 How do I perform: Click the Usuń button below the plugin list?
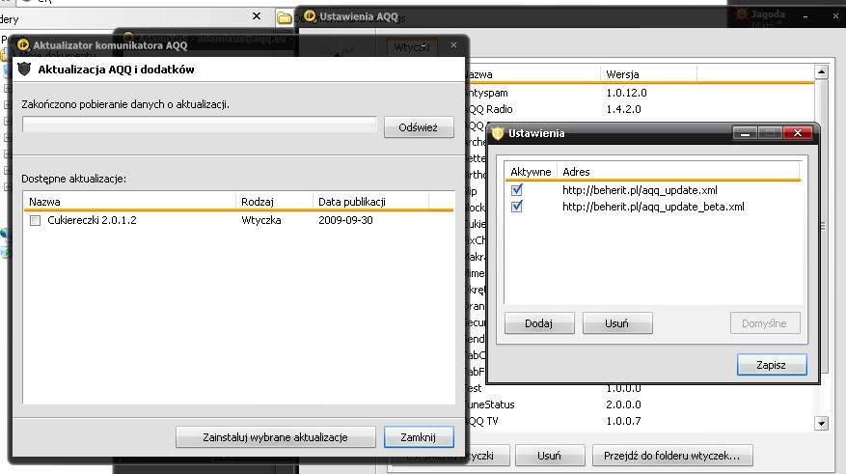(550, 456)
